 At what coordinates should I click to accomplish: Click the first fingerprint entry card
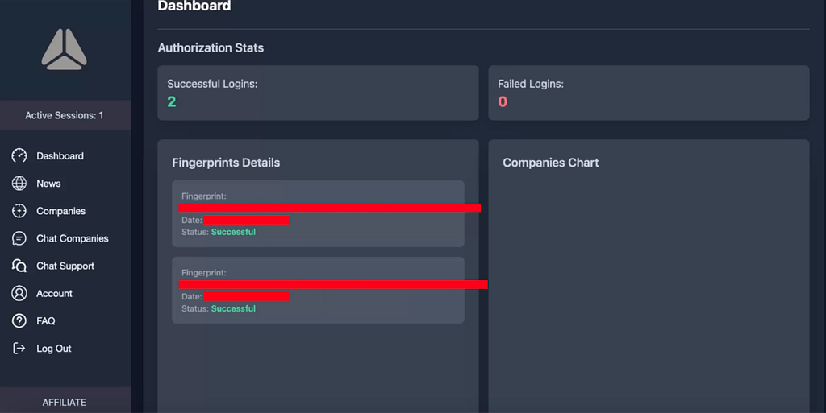tap(318, 214)
